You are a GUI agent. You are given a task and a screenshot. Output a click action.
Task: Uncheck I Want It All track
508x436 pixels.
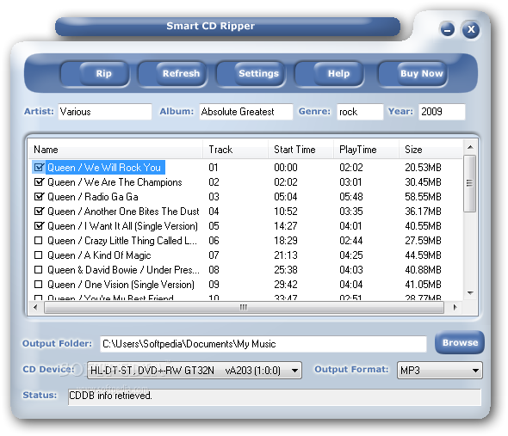pos(39,225)
